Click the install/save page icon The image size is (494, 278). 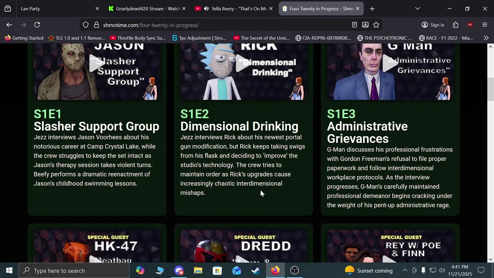[x=365, y=25]
